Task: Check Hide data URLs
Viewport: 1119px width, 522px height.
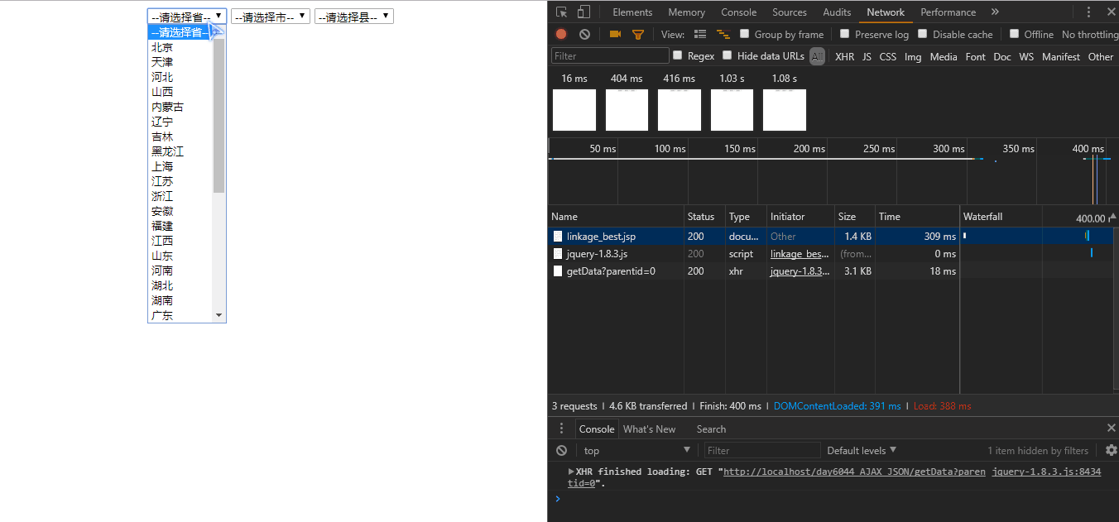Action: (x=728, y=55)
